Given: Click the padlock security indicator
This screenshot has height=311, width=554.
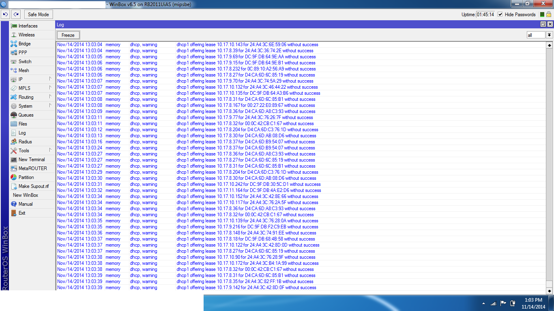Looking at the screenshot, I should (549, 14).
